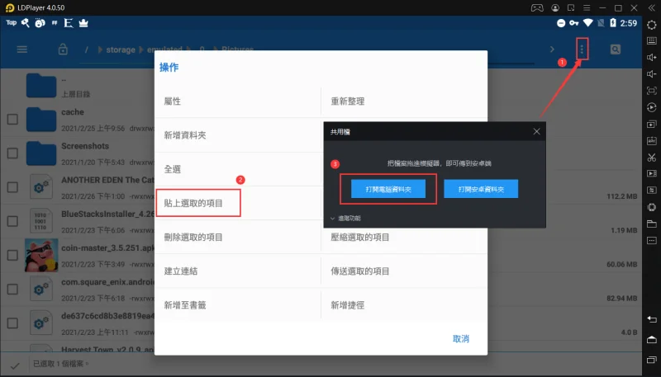Click the coin-master app thumbnail

[41, 256]
